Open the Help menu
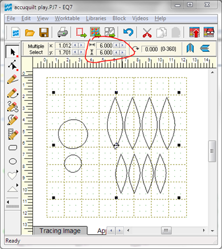 pos(161,18)
